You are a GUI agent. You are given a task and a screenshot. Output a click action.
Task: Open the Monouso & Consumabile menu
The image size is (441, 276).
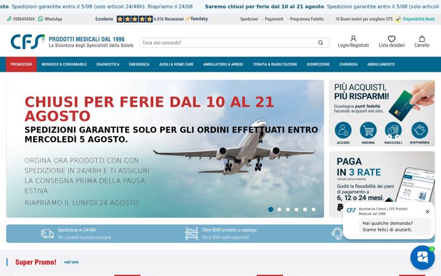click(x=64, y=64)
